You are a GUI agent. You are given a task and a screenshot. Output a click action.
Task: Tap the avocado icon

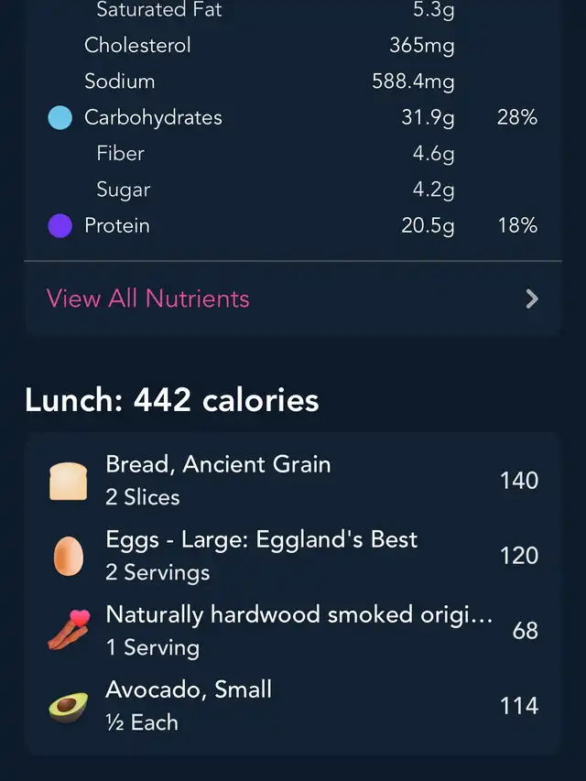(x=69, y=706)
